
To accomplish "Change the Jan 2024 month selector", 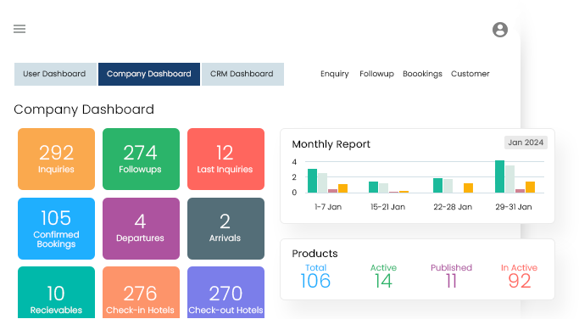I will [526, 143].
